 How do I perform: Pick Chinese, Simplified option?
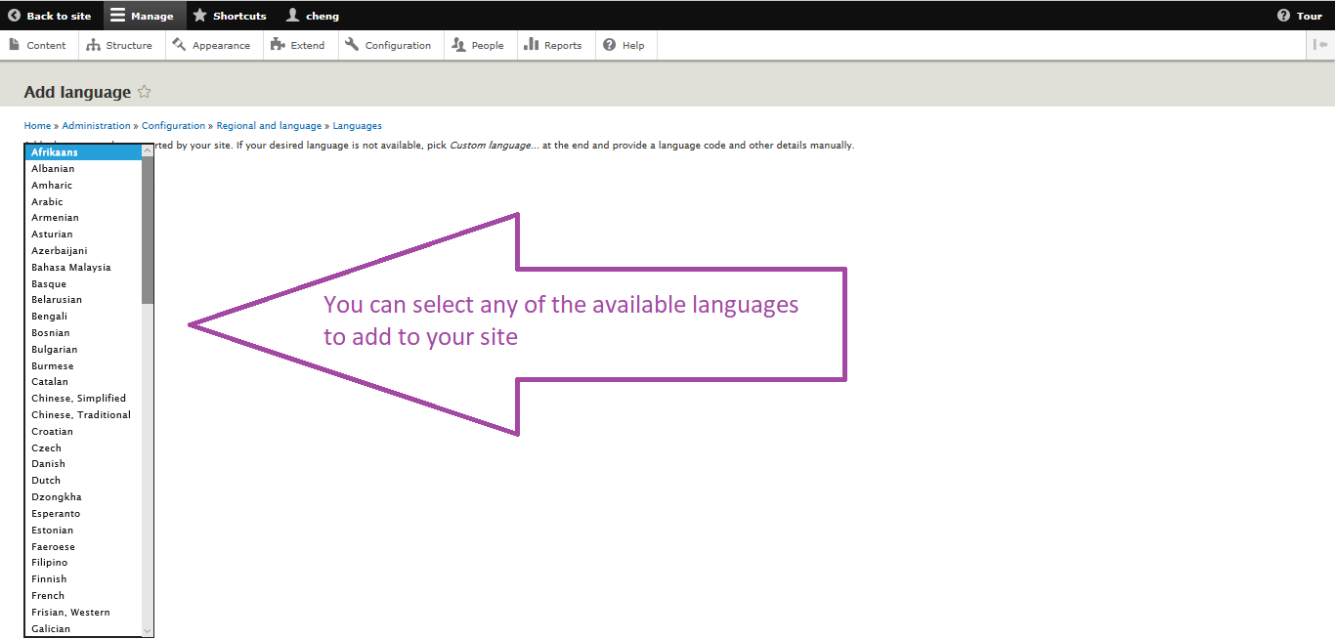point(83,399)
